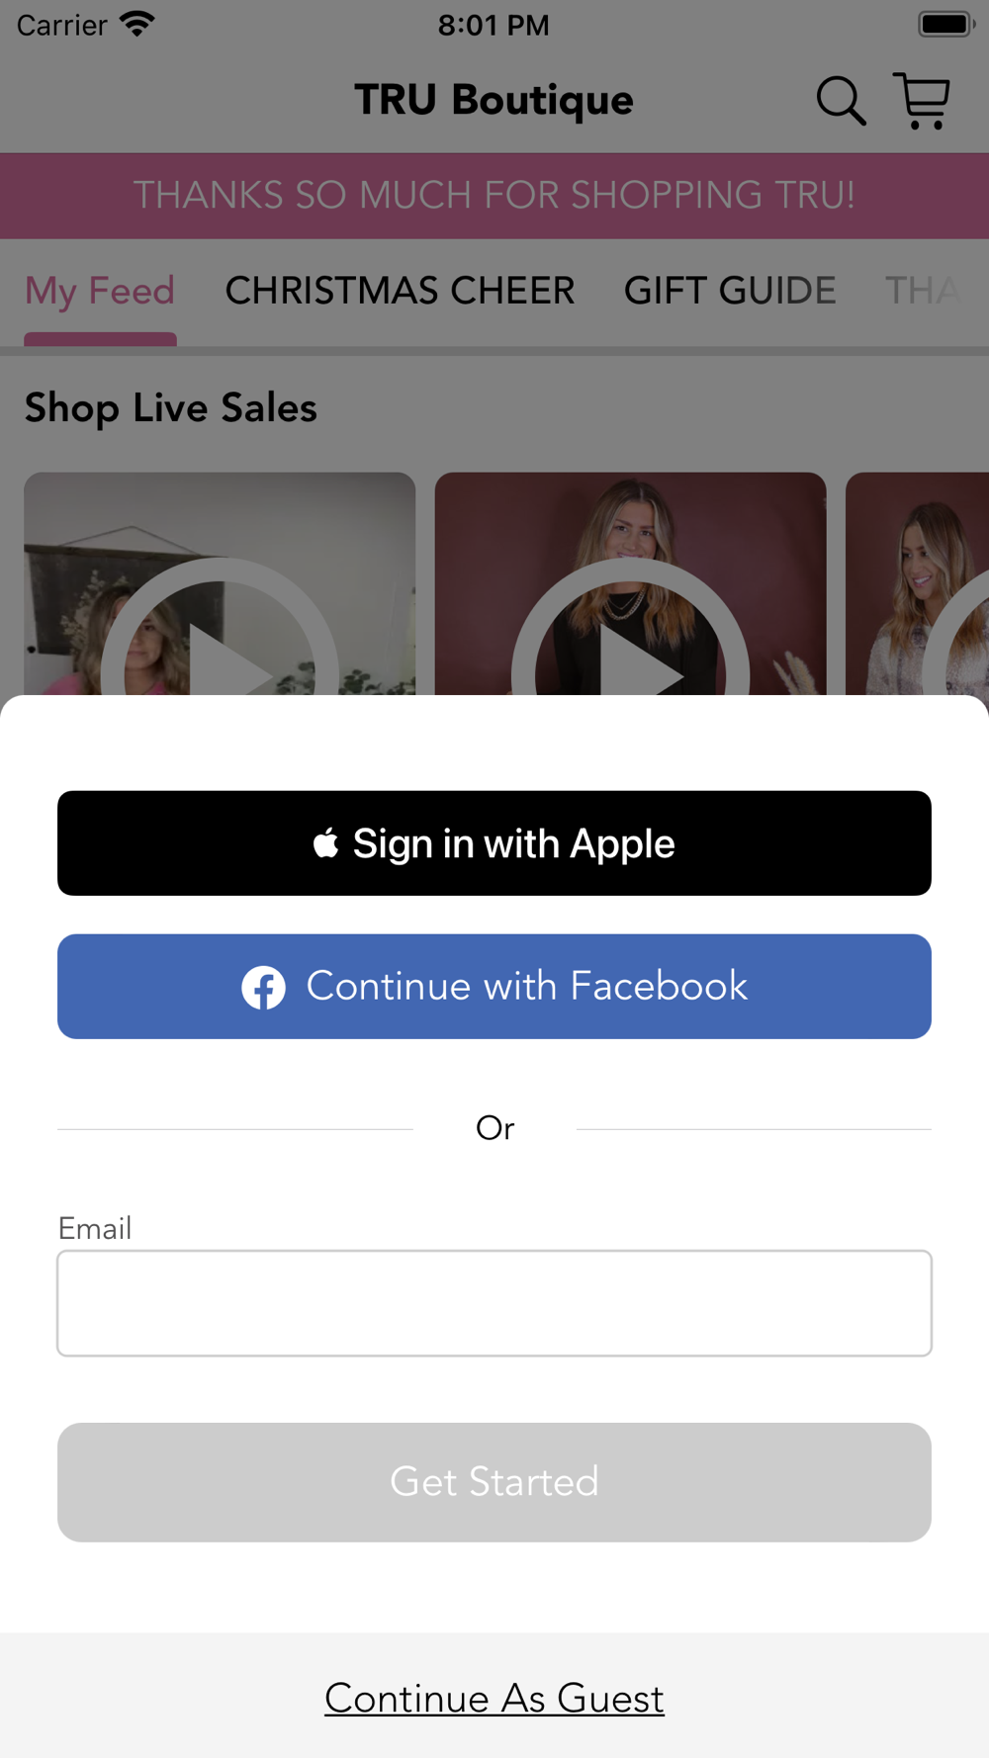
Task: Open the partially visible THA tab
Action: pos(923,291)
